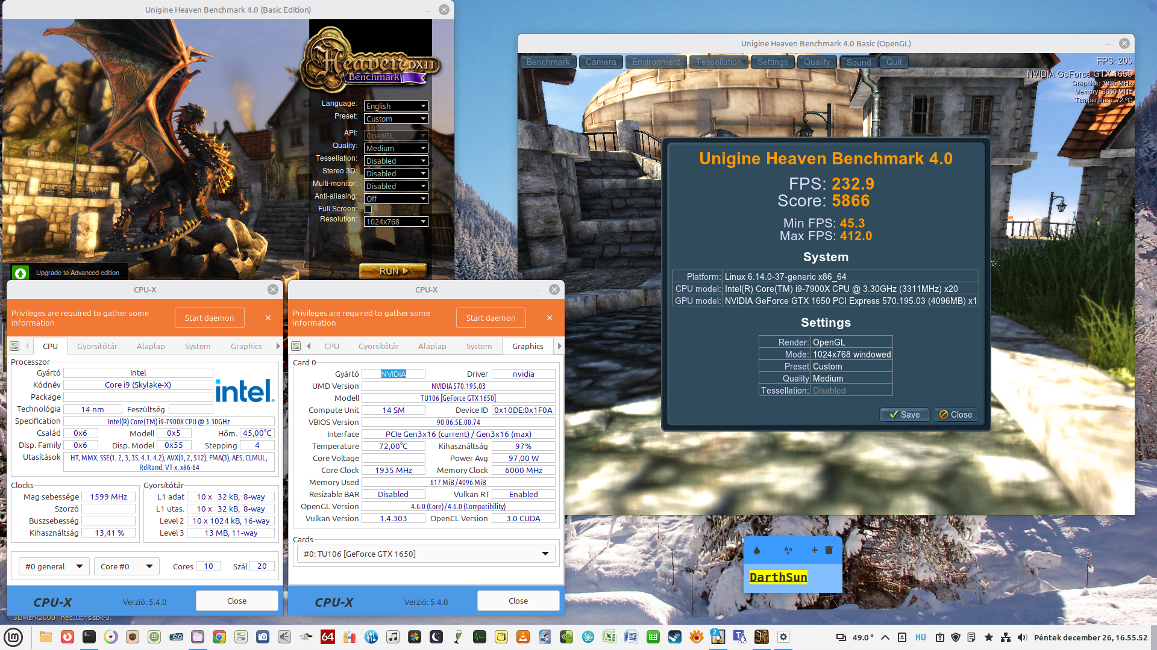
Task: Open the Resolution dropdown
Action: pyautogui.click(x=396, y=221)
